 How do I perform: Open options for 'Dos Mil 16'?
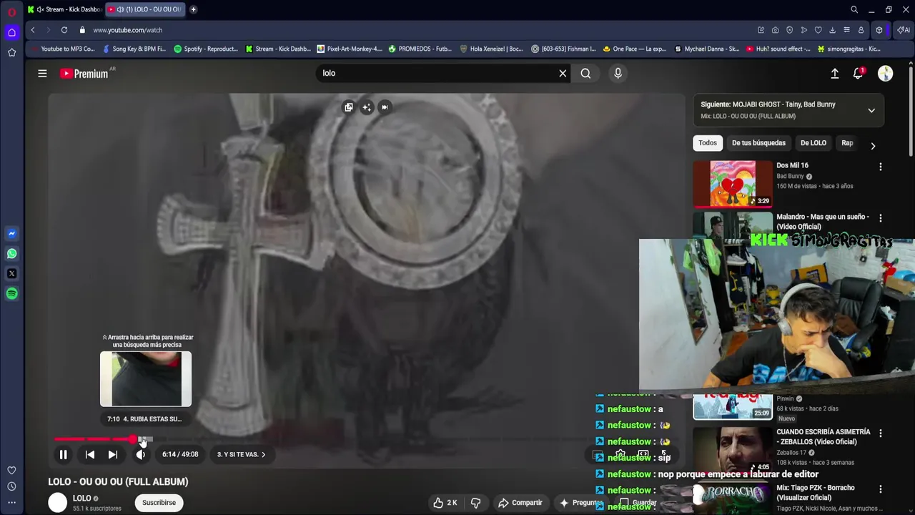point(880,167)
